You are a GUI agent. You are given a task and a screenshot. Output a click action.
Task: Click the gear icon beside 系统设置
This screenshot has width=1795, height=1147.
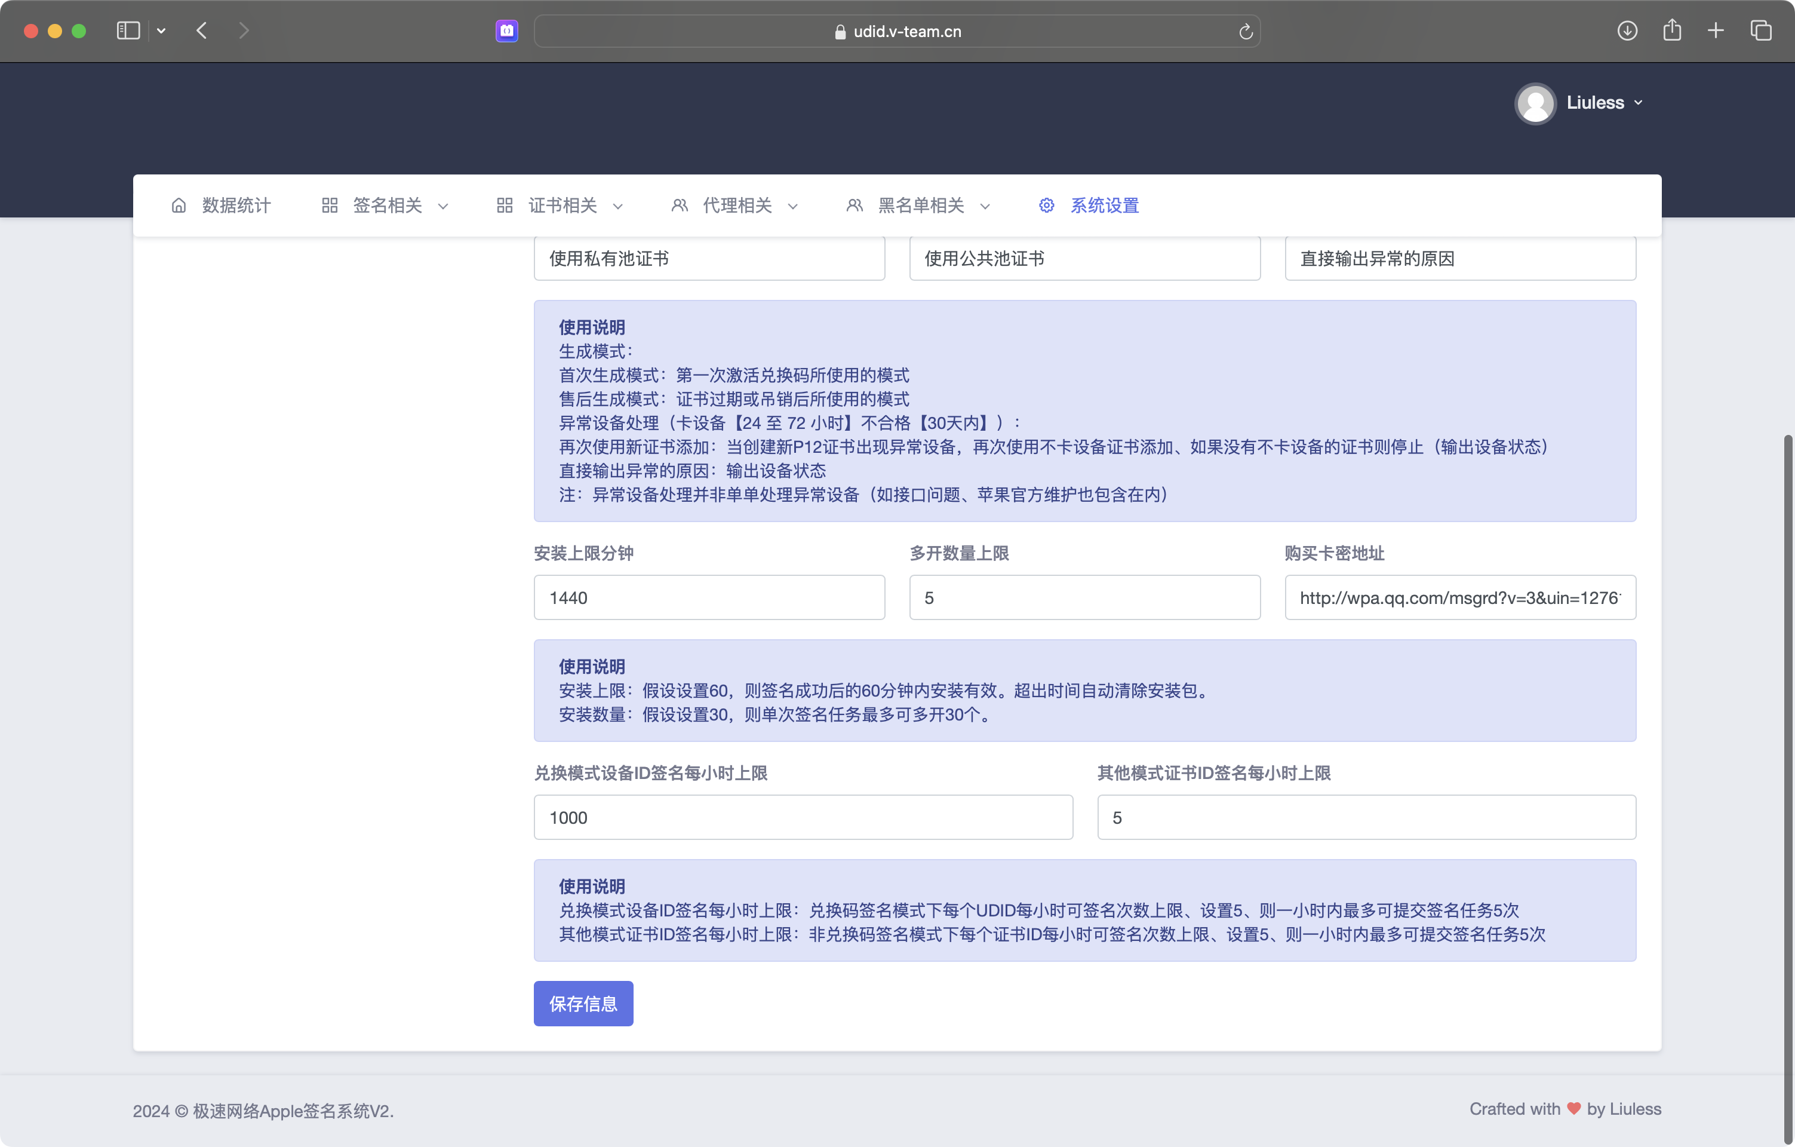1047,205
